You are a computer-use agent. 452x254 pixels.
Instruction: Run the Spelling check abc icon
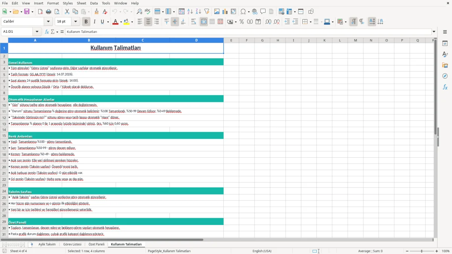coord(148,12)
